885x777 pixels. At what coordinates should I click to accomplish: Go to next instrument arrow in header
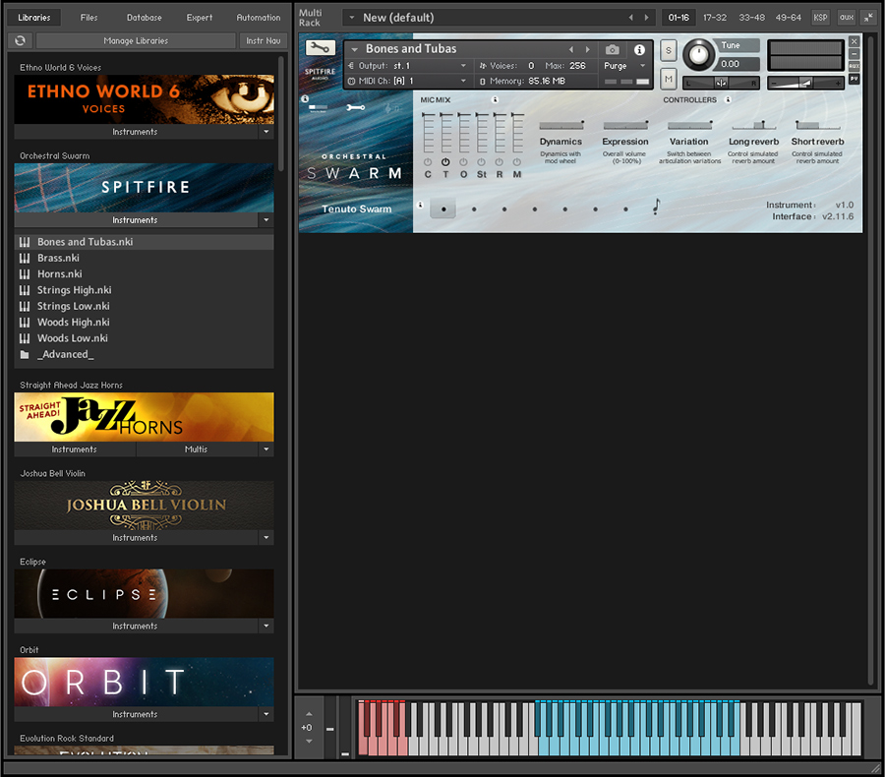(x=588, y=50)
